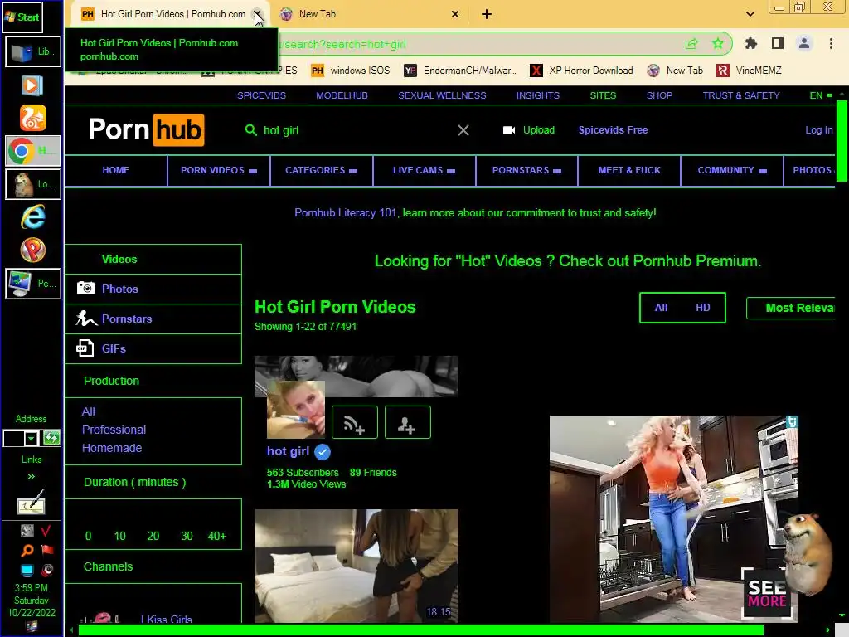Open the Most Relevant sort dropdown
The width and height of the screenshot is (849, 637).
tap(791, 308)
